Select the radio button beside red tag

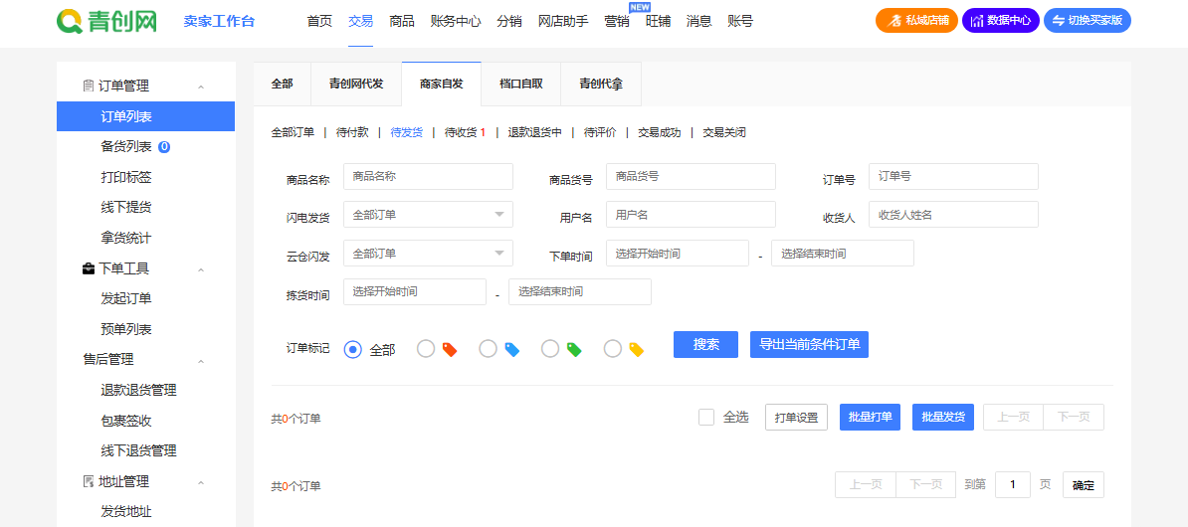click(x=425, y=349)
